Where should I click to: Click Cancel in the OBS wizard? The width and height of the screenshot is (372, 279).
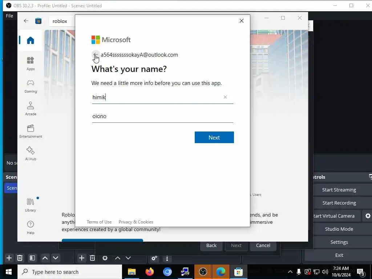pyautogui.click(x=263, y=245)
